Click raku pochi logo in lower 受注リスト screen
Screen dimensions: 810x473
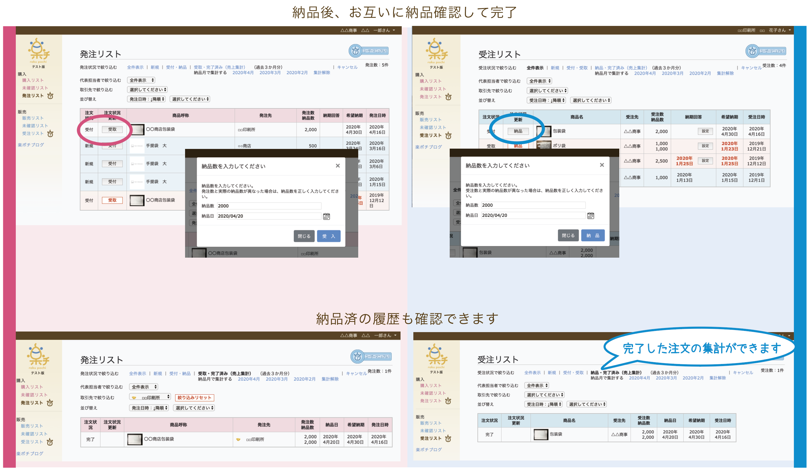pos(436,356)
